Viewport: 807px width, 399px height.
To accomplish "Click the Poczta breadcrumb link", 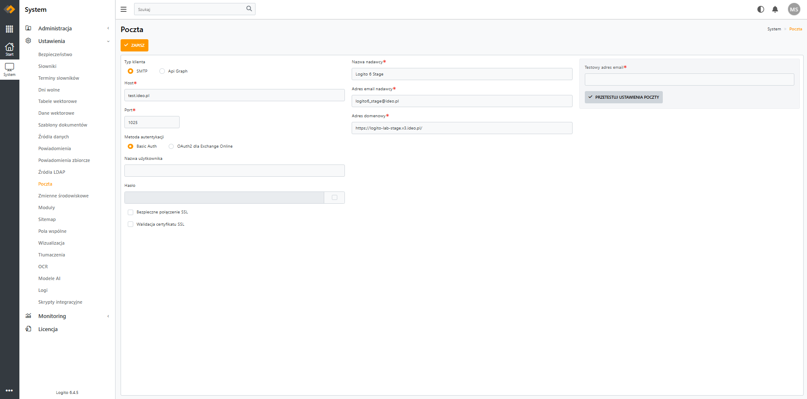I will [796, 29].
